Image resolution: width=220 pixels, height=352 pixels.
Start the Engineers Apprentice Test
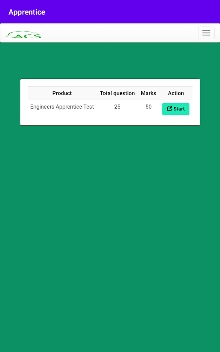click(176, 109)
